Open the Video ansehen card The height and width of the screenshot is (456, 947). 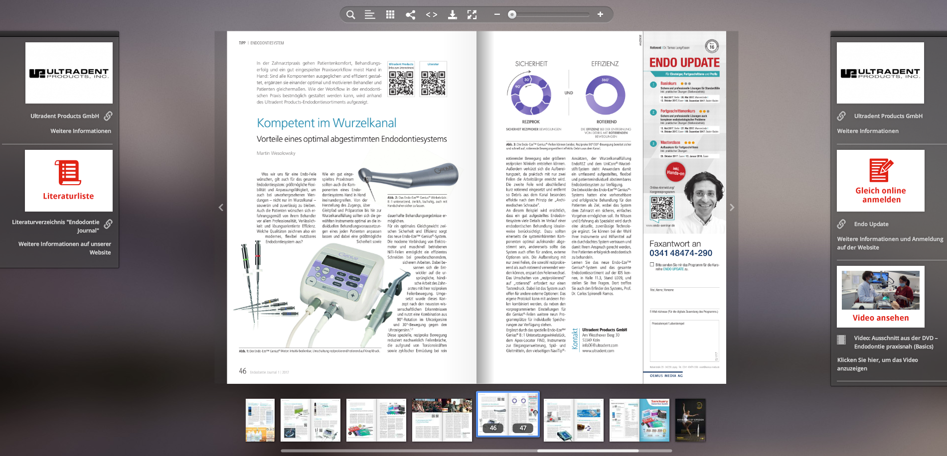pyautogui.click(x=880, y=297)
